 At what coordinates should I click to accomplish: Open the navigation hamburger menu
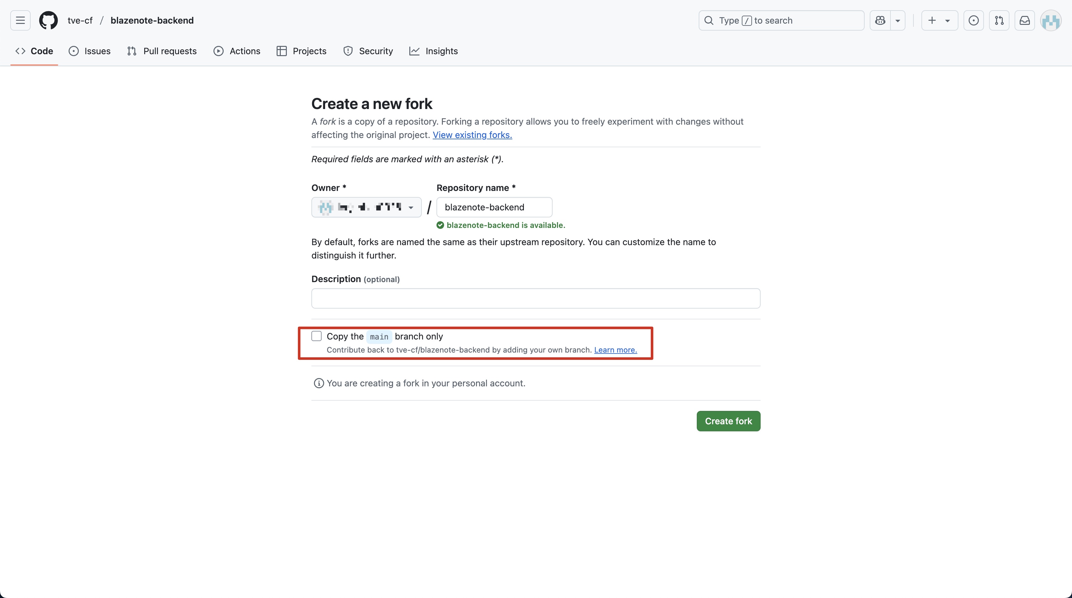[x=19, y=20]
